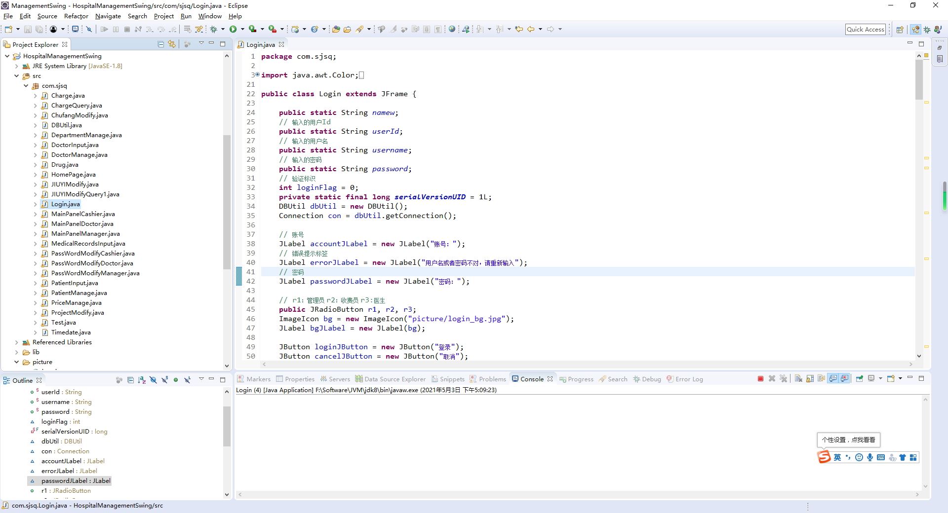Terminate the running Login process in Console
The height and width of the screenshot is (513, 948).
pos(760,379)
